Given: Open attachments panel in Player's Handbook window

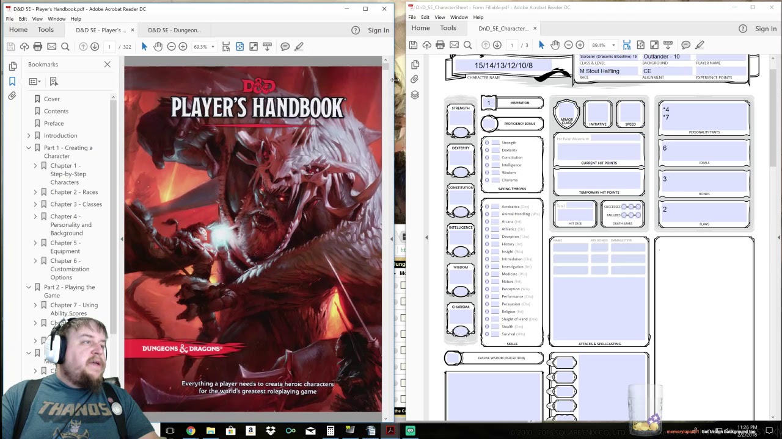Looking at the screenshot, I should tap(12, 96).
